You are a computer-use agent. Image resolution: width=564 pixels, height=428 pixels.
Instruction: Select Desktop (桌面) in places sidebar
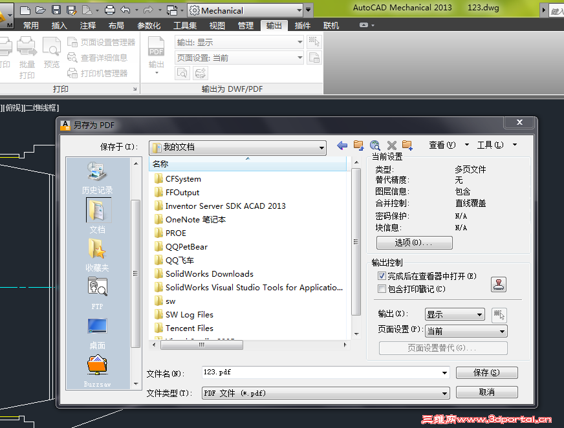point(97,334)
